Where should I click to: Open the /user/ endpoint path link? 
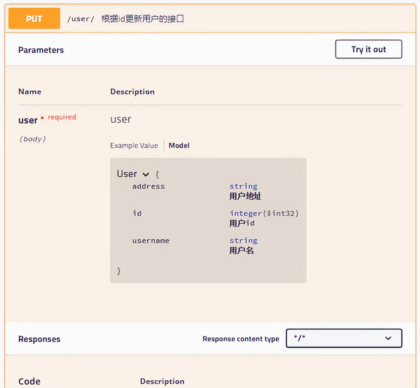tap(80, 18)
